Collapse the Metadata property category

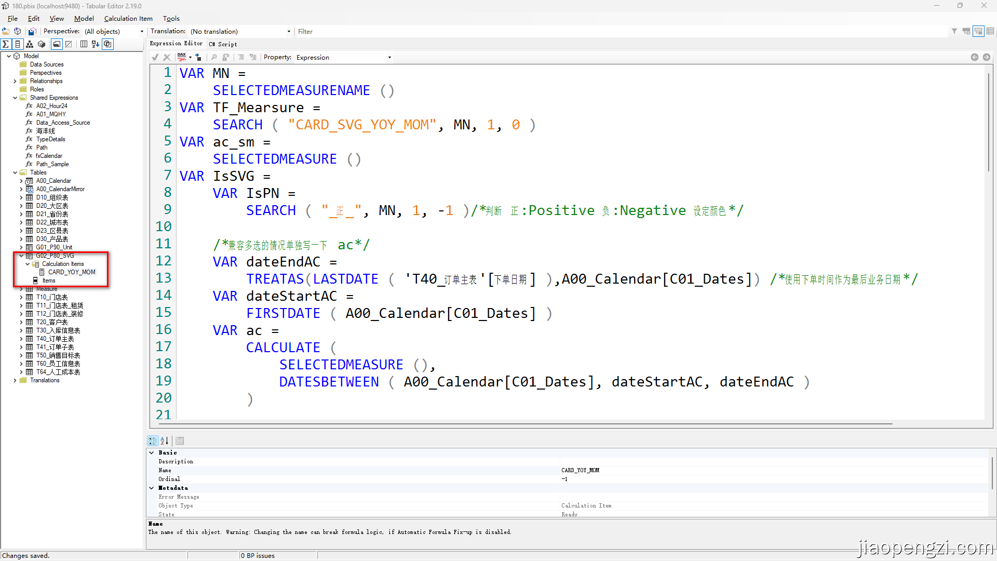152,488
